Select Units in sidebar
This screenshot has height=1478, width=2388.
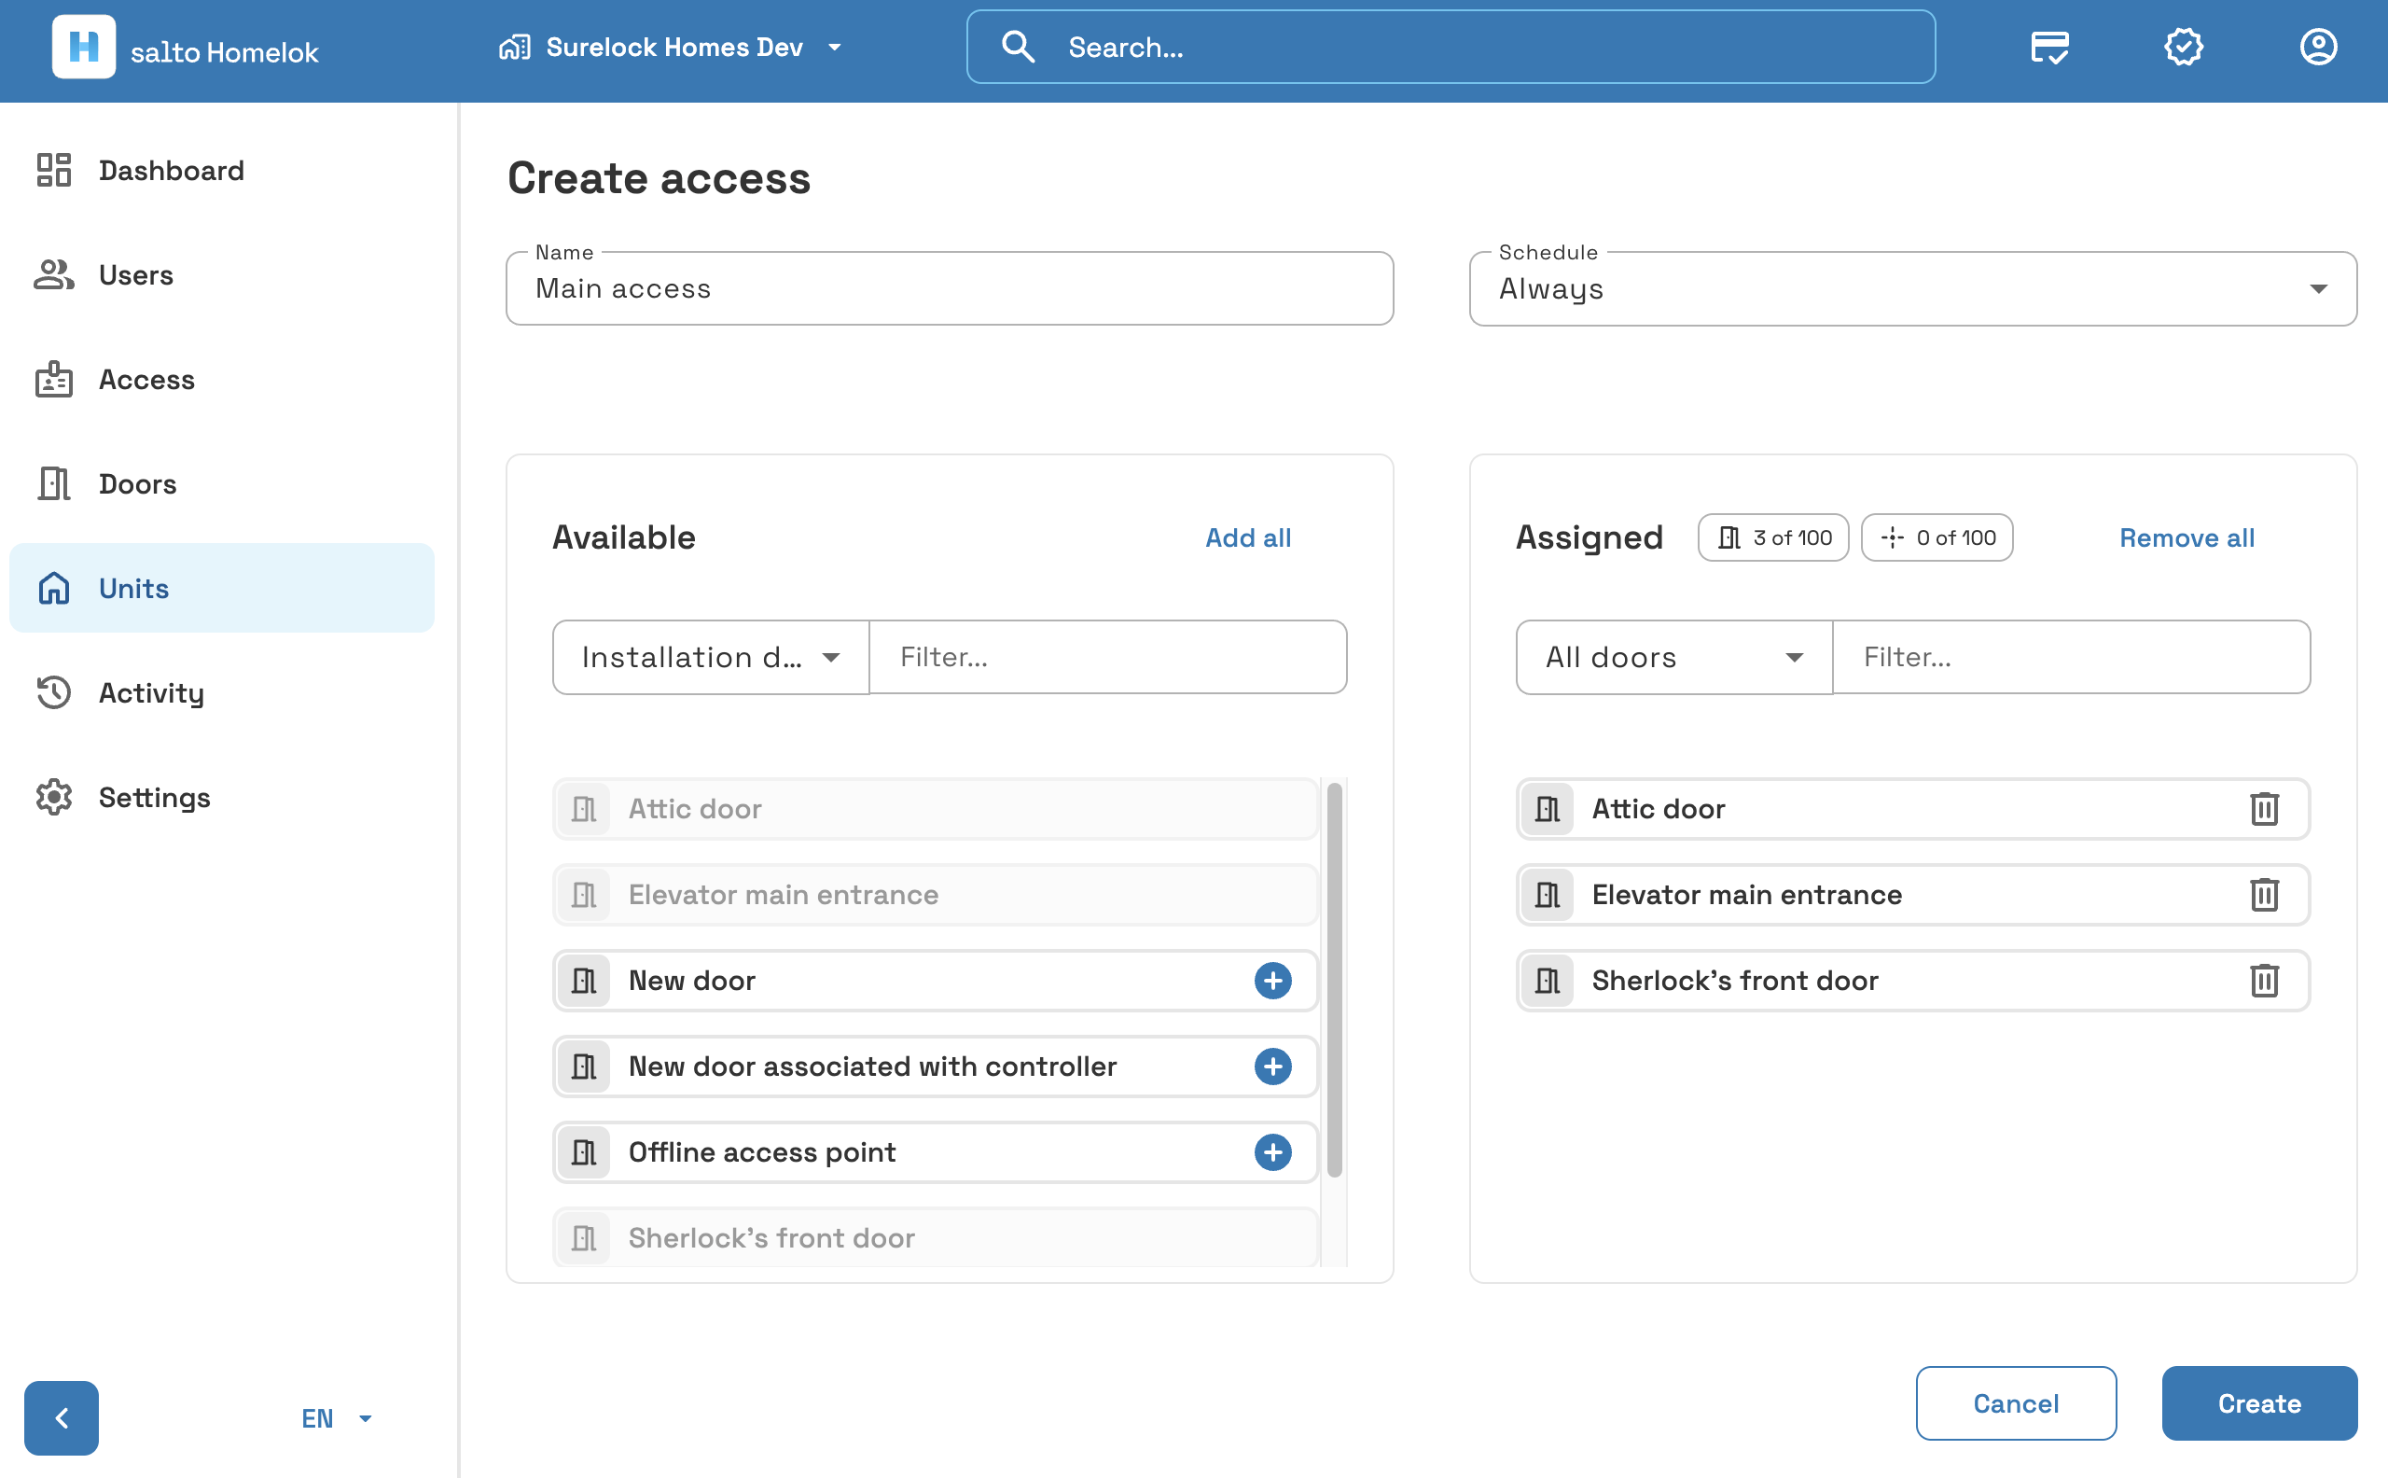coord(222,589)
